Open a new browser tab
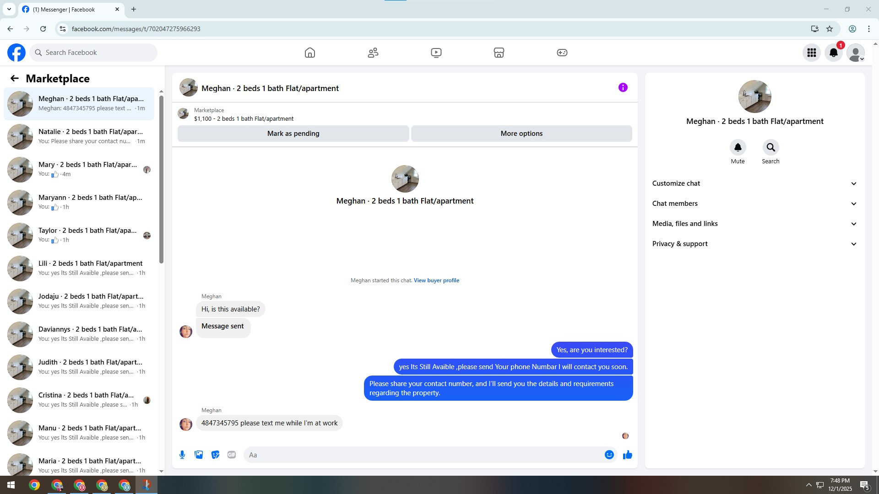 133,9
